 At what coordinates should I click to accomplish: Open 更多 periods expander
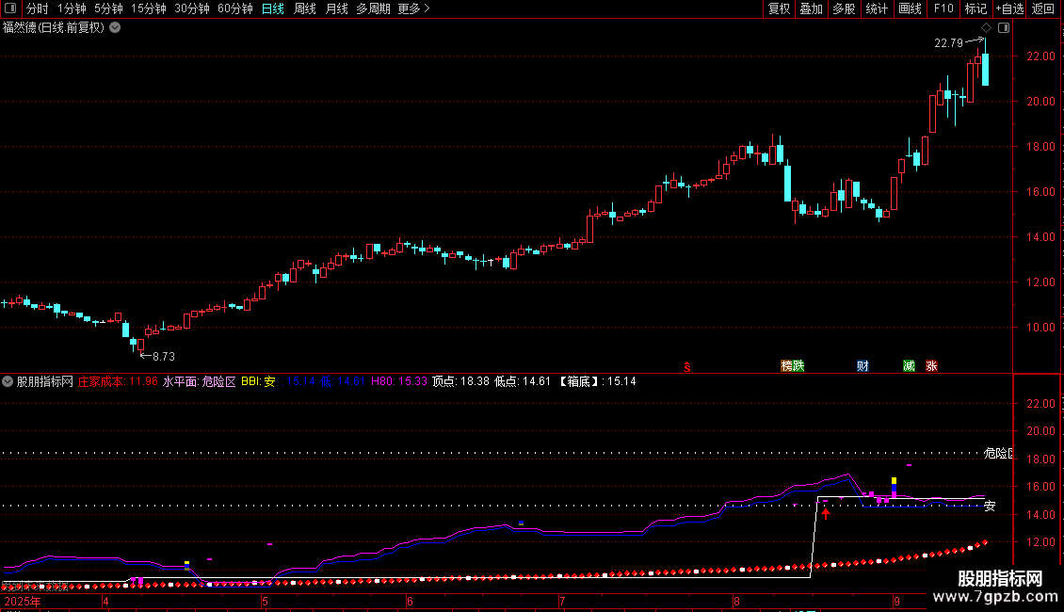[x=413, y=8]
